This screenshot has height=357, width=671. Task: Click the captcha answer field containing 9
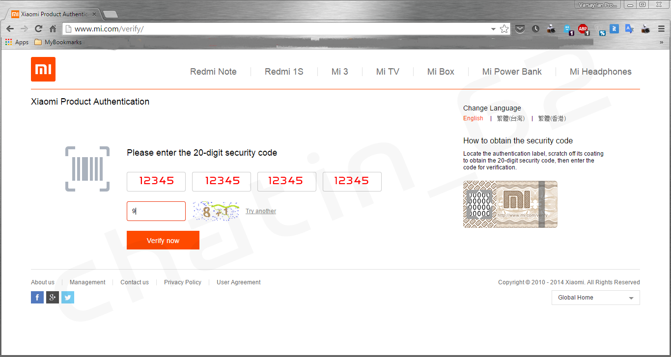(x=156, y=211)
